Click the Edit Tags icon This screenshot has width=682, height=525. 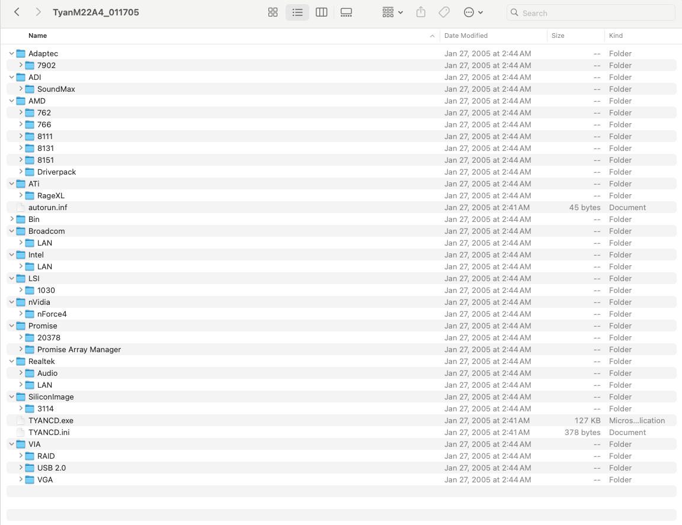point(444,12)
